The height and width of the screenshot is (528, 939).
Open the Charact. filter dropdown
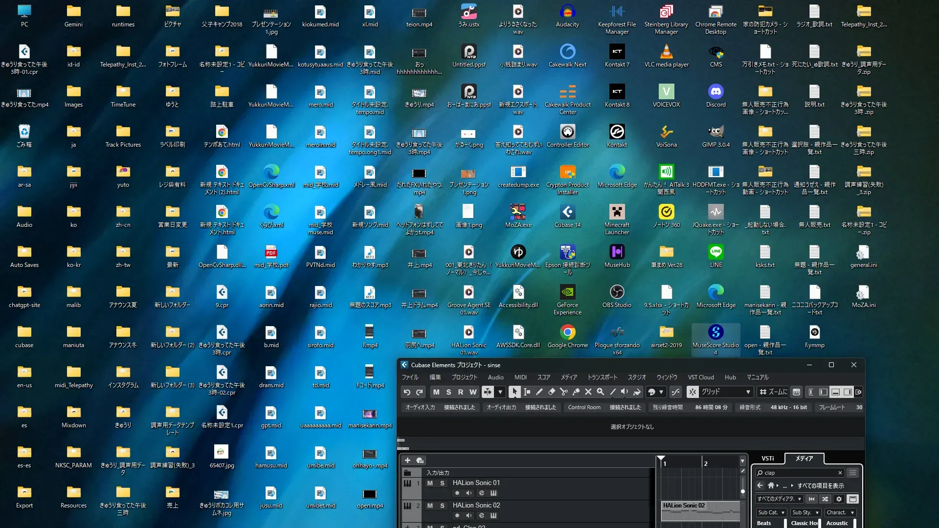840,512
